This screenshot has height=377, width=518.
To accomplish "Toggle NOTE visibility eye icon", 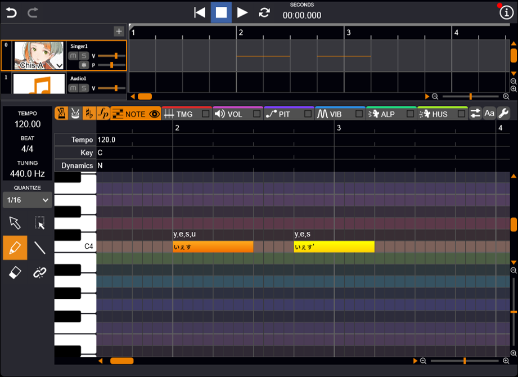I will (x=154, y=114).
